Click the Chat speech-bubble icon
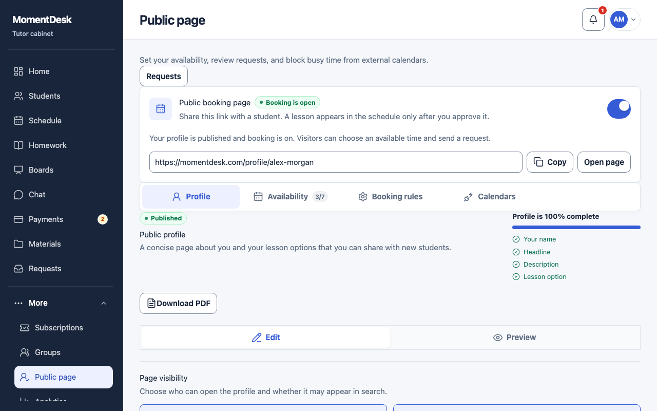 [18, 195]
